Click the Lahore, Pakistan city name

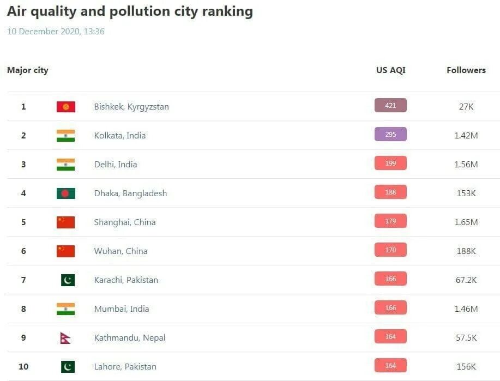pyautogui.click(x=125, y=367)
